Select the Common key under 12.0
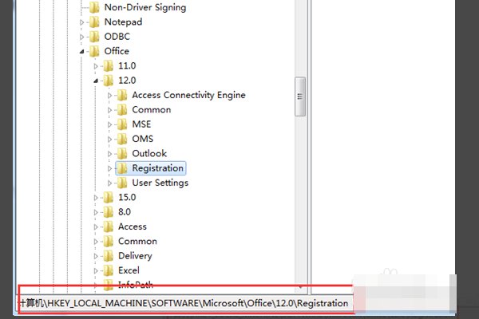The height and width of the screenshot is (319, 479). pos(151,109)
